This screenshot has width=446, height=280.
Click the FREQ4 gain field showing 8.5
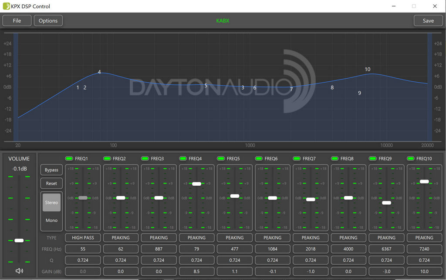point(196,271)
